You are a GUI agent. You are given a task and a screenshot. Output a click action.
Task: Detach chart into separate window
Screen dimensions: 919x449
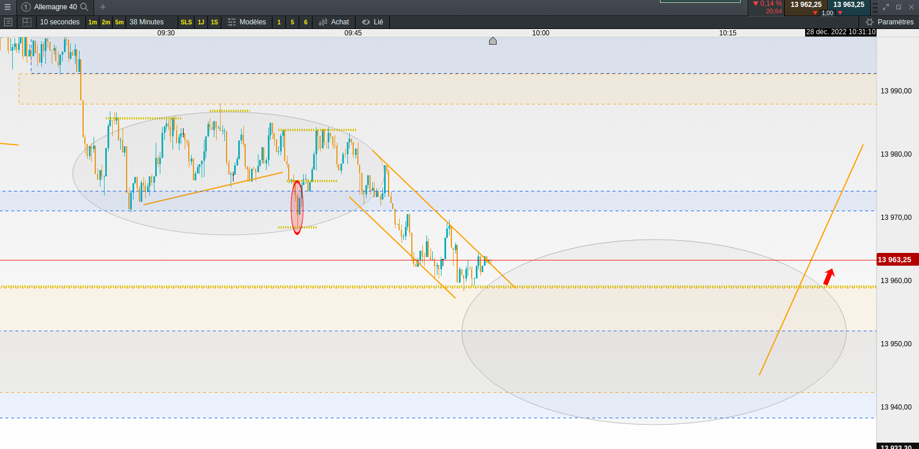pyautogui.click(x=899, y=7)
